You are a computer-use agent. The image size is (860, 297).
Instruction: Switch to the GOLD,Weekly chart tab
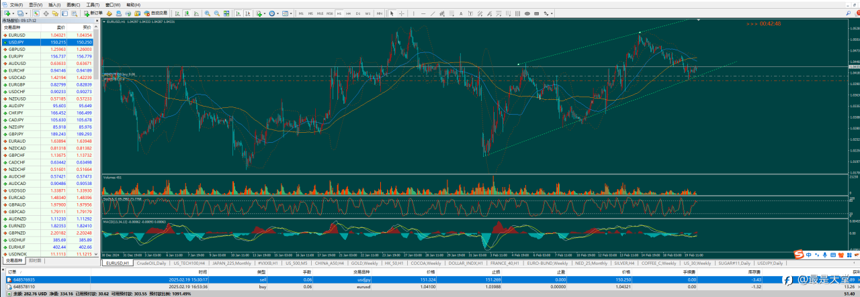tap(367, 263)
